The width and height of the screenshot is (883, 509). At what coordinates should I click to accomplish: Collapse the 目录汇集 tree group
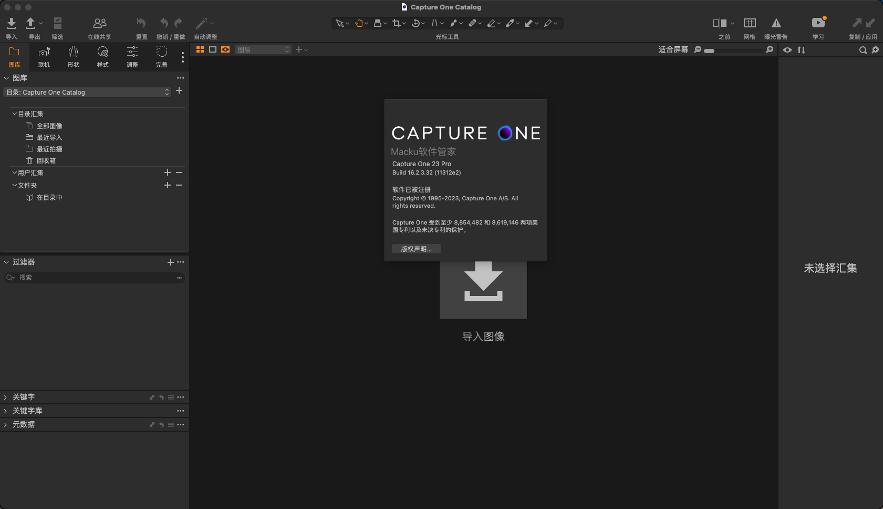(15, 114)
